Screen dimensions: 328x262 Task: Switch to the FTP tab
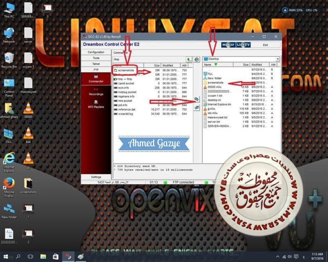(x=96, y=70)
